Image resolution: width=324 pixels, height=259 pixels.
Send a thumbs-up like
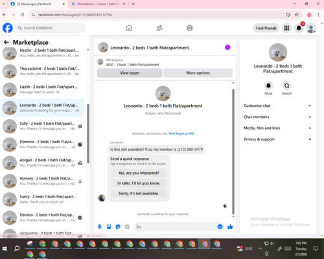[x=230, y=227]
